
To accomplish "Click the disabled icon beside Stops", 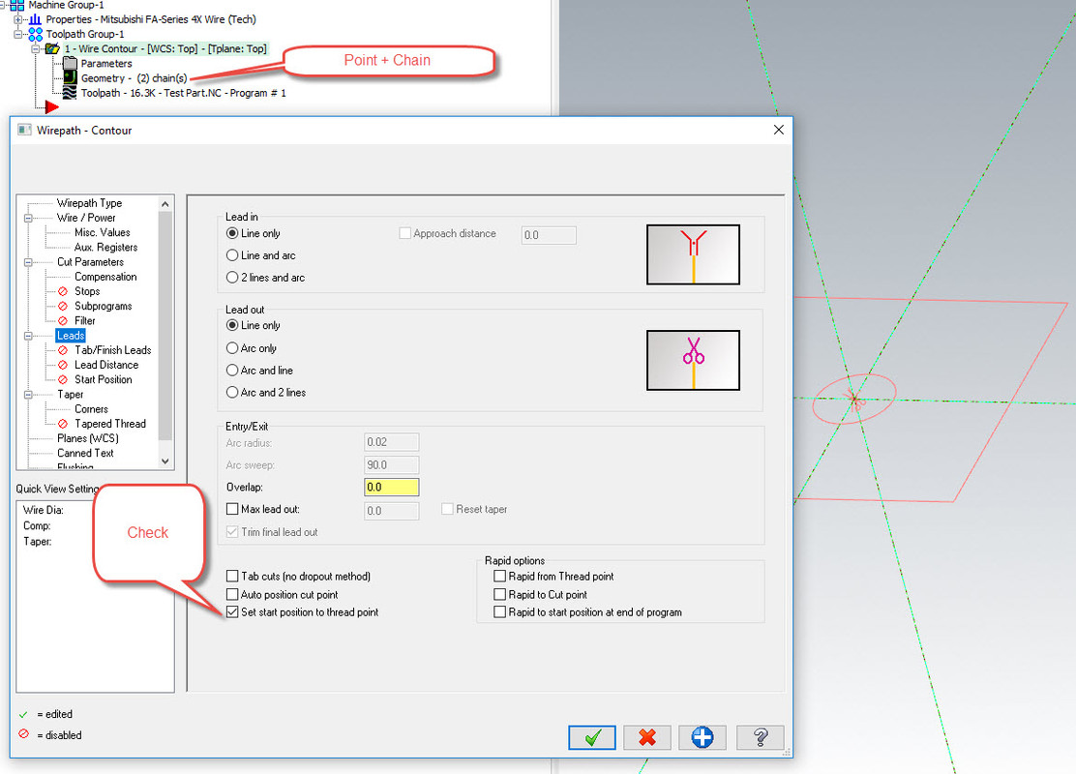I will [x=63, y=291].
